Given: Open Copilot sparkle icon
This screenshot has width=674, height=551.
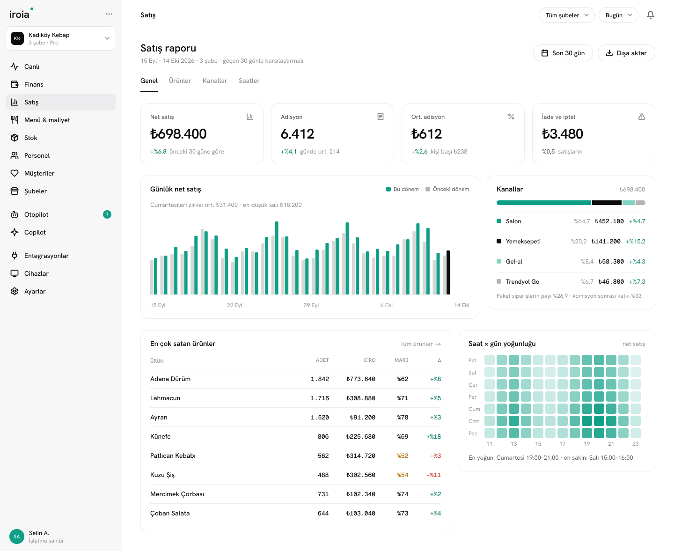Looking at the screenshot, I should pyautogui.click(x=15, y=232).
